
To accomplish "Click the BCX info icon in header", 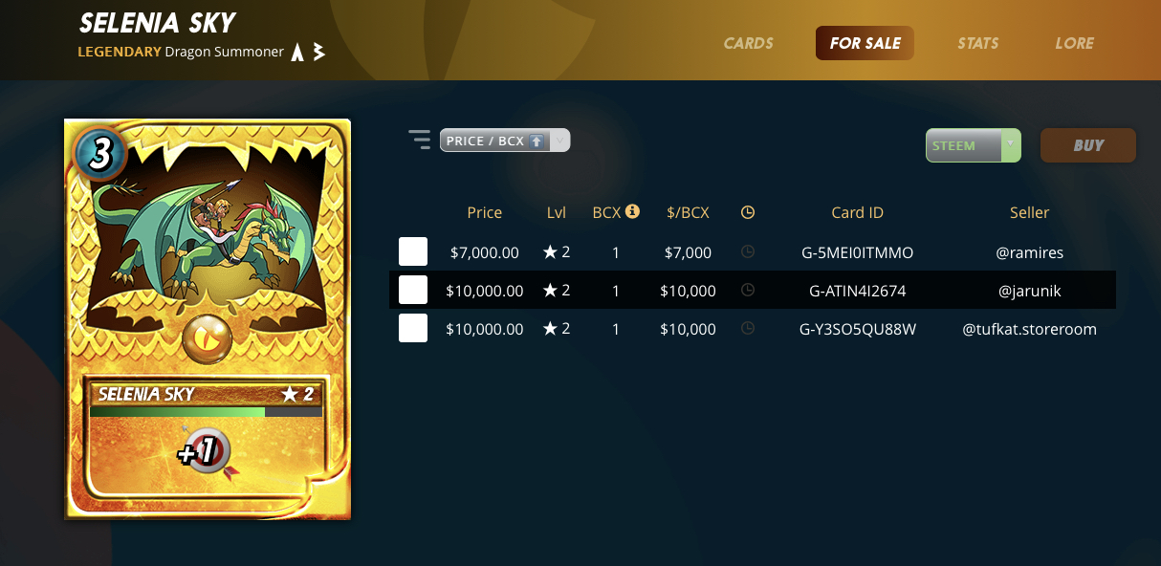I will (632, 211).
